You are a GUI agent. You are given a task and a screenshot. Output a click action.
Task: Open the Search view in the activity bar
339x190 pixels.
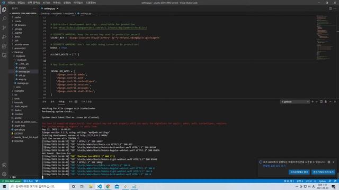pyautogui.click(x=4, y=18)
